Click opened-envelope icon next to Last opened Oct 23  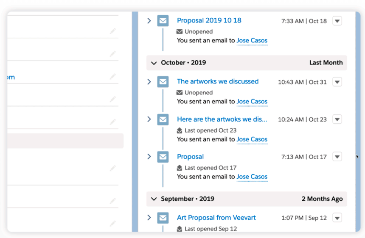(180, 130)
